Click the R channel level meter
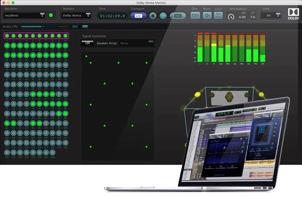 click(214, 47)
